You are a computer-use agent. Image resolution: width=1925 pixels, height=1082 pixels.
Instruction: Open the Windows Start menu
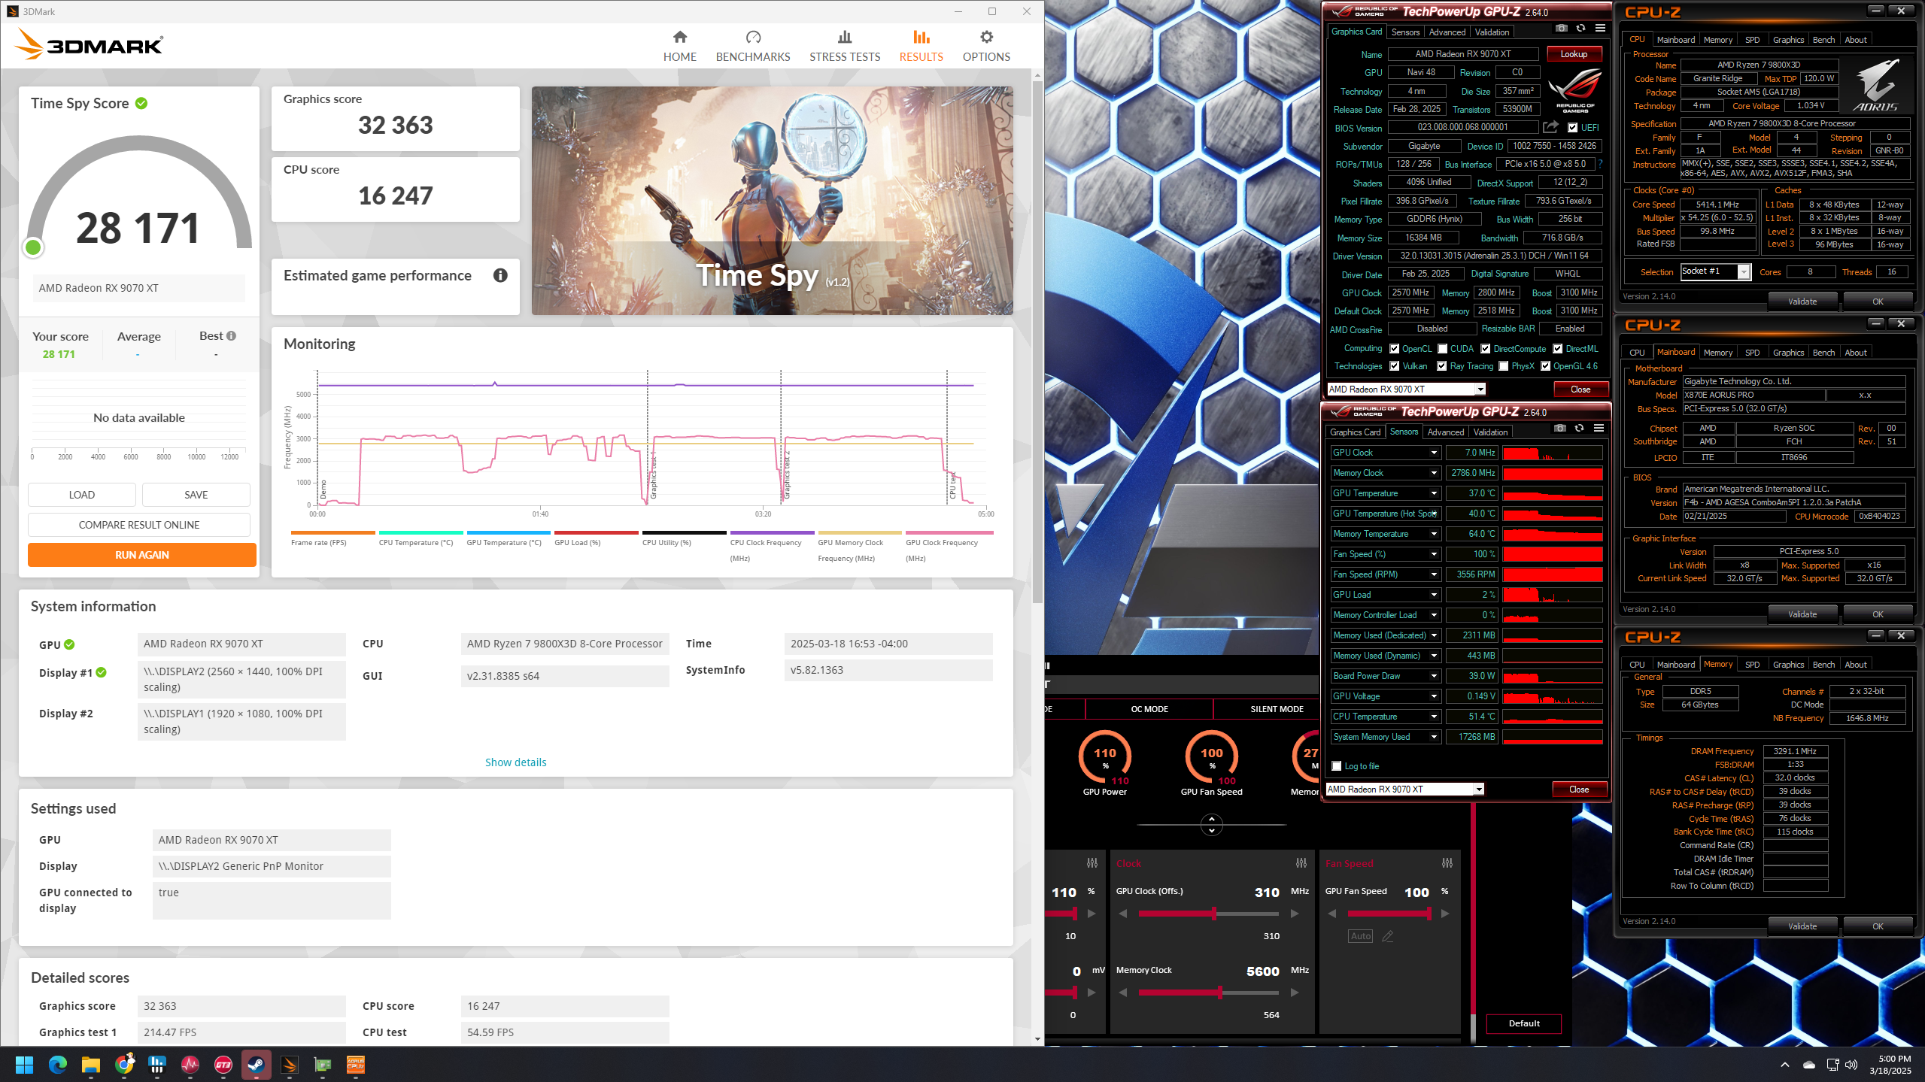click(24, 1065)
